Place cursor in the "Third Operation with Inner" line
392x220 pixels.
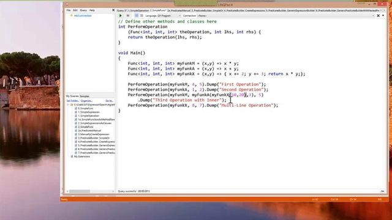click(183, 100)
